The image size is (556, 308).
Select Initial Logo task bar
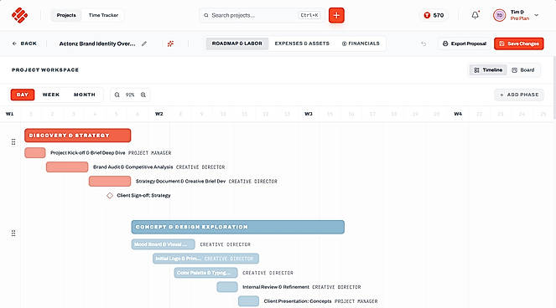(x=205, y=259)
